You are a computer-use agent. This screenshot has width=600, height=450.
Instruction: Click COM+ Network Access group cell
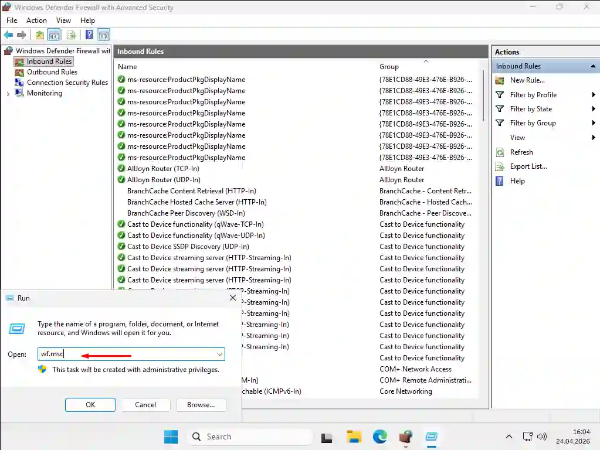pos(415,369)
